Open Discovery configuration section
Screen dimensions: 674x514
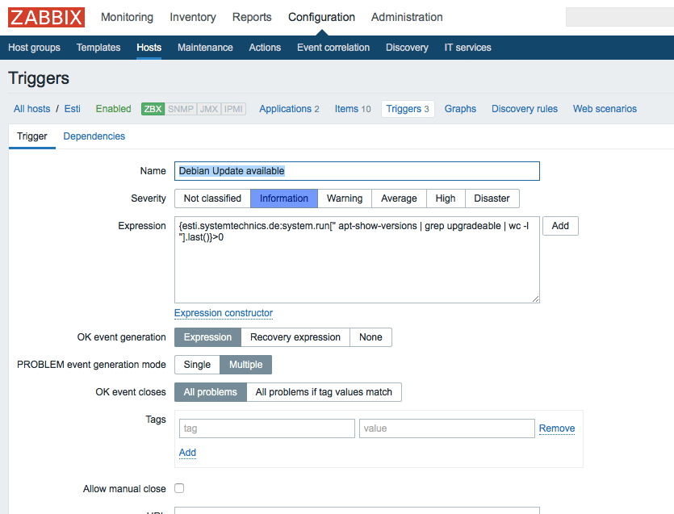[407, 48]
